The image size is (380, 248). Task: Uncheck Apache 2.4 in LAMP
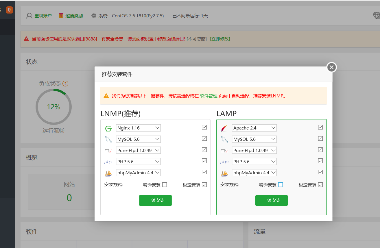[x=320, y=127]
